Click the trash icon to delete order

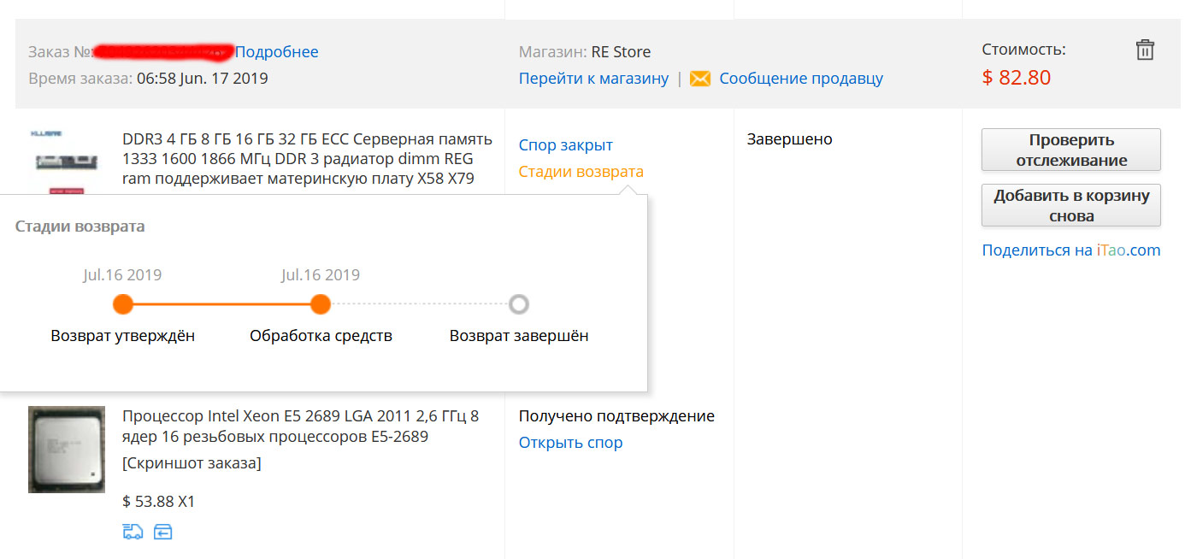coord(1145,50)
